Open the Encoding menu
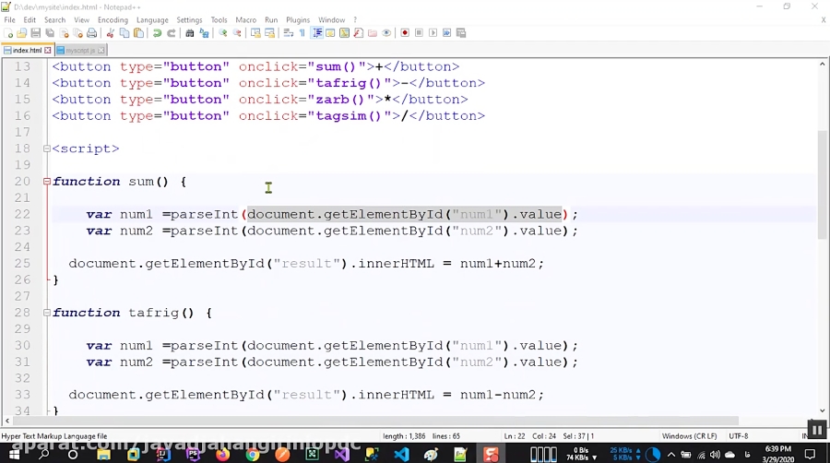830x463 pixels. pyautogui.click(x=113, y=19)
